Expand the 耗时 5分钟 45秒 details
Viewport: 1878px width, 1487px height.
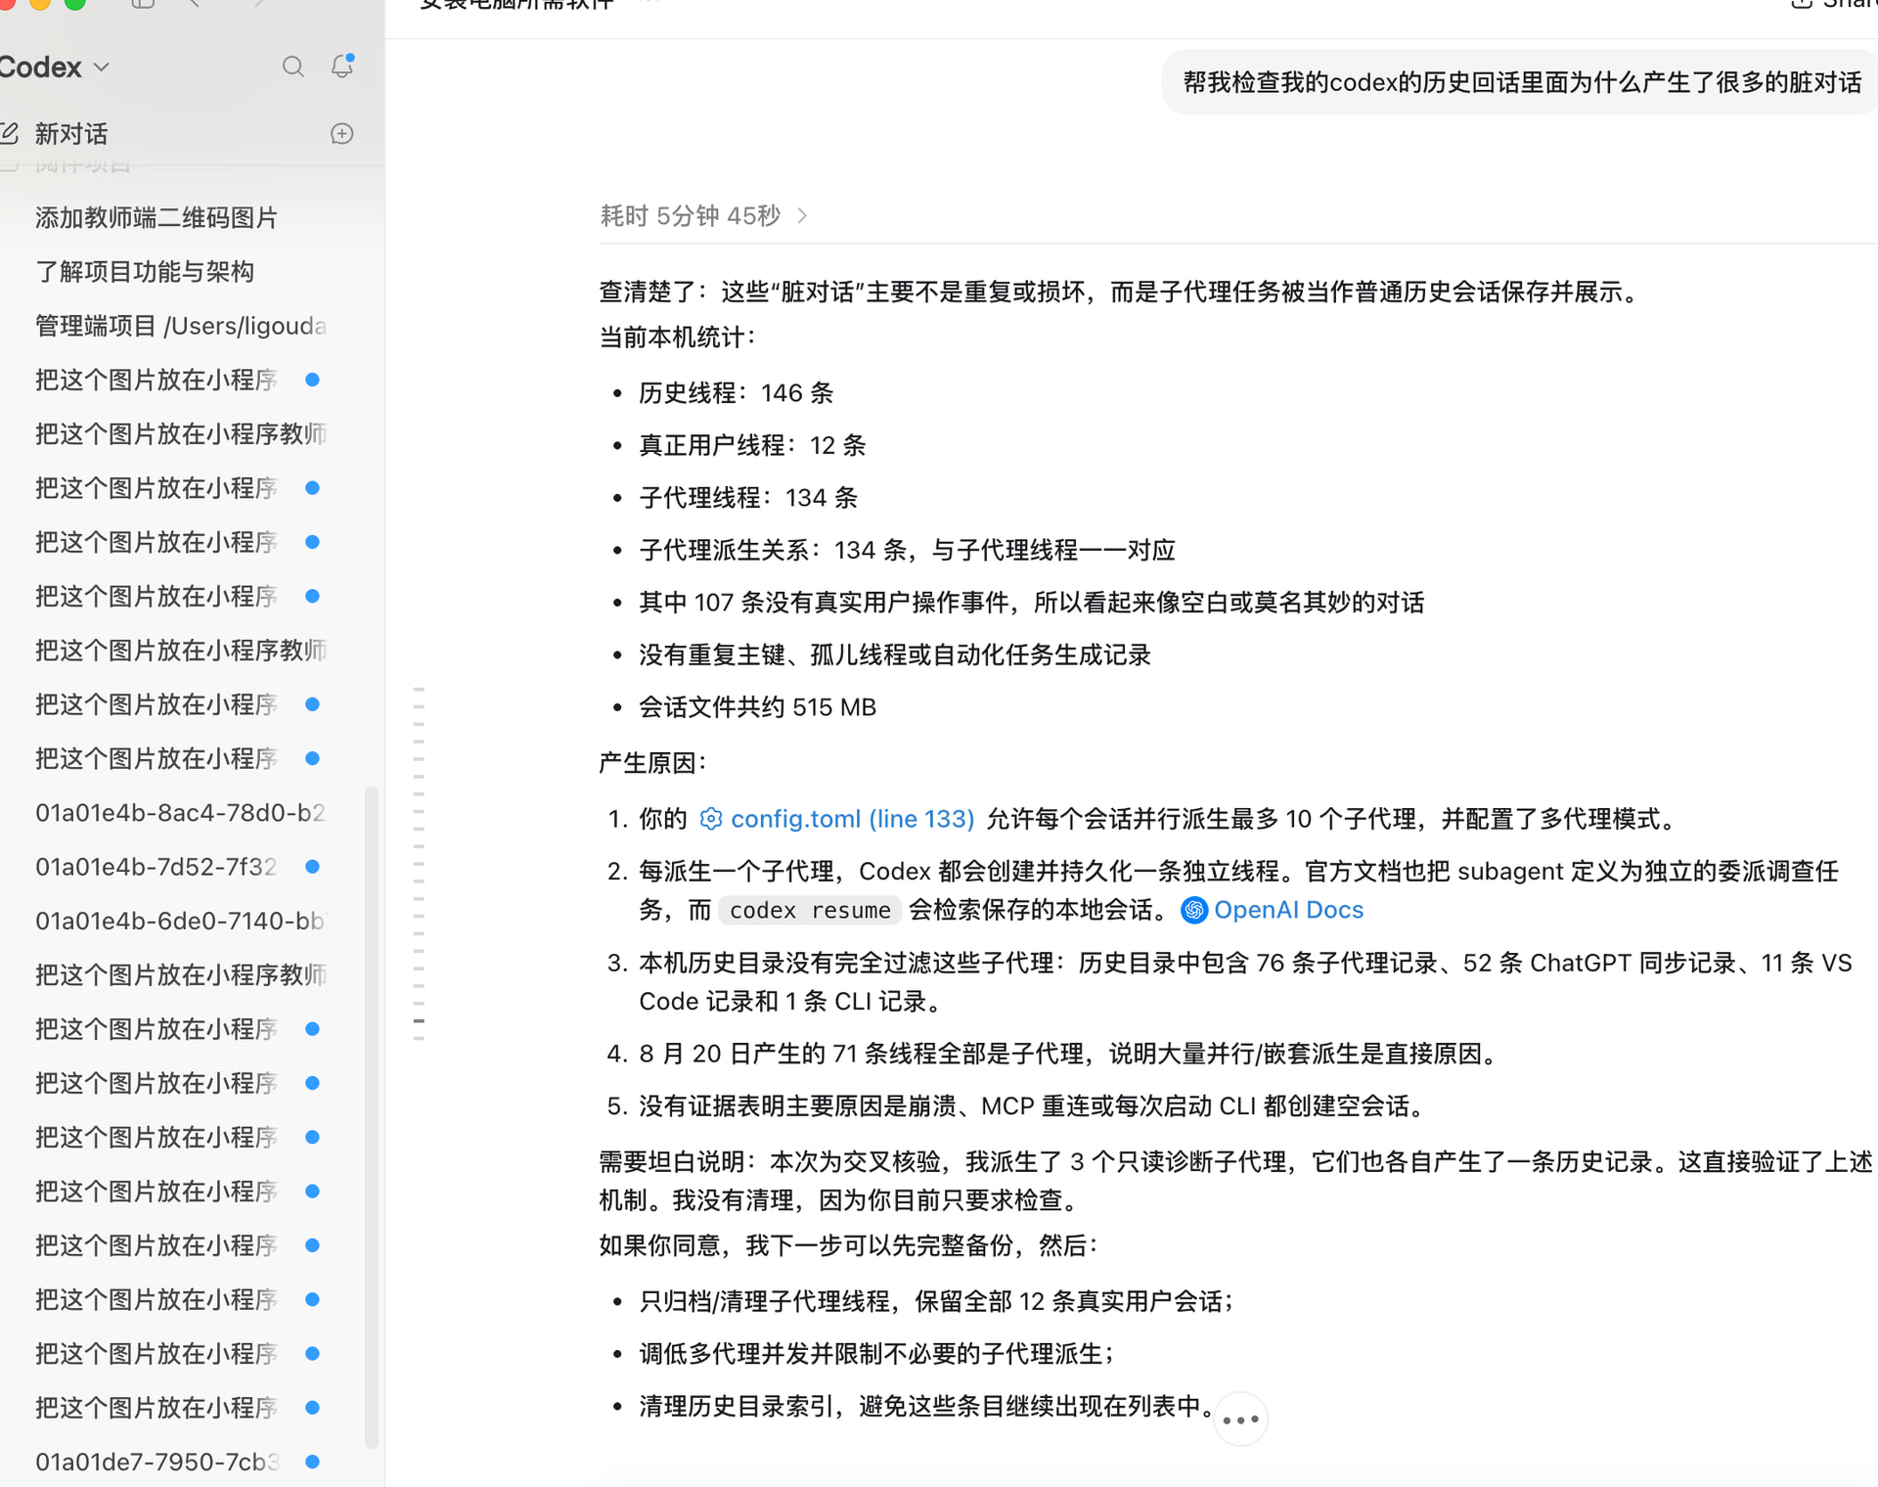pos(703,215)
